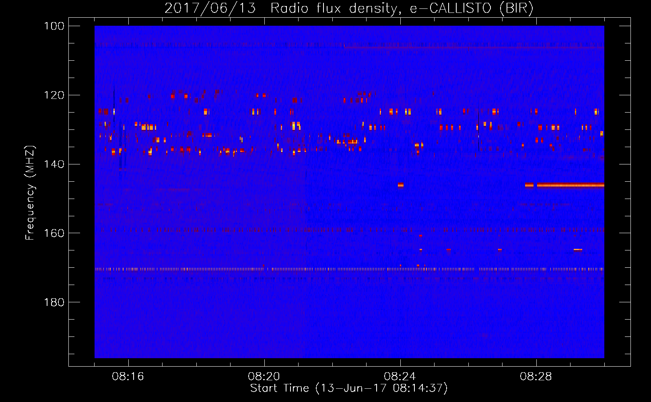Image resolution: width=651 pixels, height=402 pixels.
Task: Click the "Frequency (MHZ)" axis label
Action: pos(30,193)
